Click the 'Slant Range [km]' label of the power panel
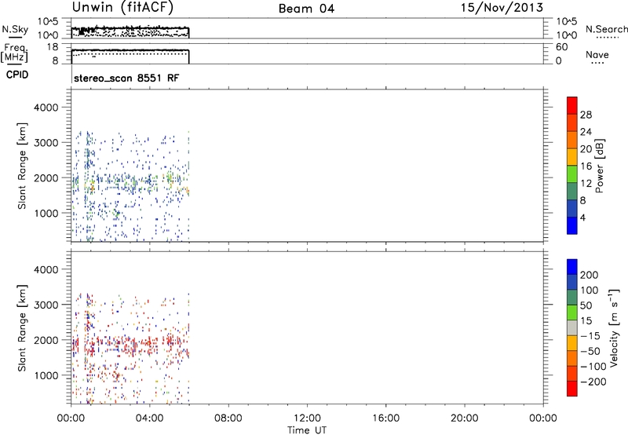Screen dimensions: 628x435 (x=22, y=166)
